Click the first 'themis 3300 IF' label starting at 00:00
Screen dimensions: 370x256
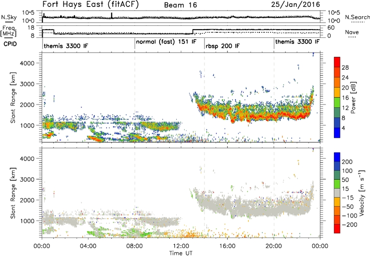(66, 46)
